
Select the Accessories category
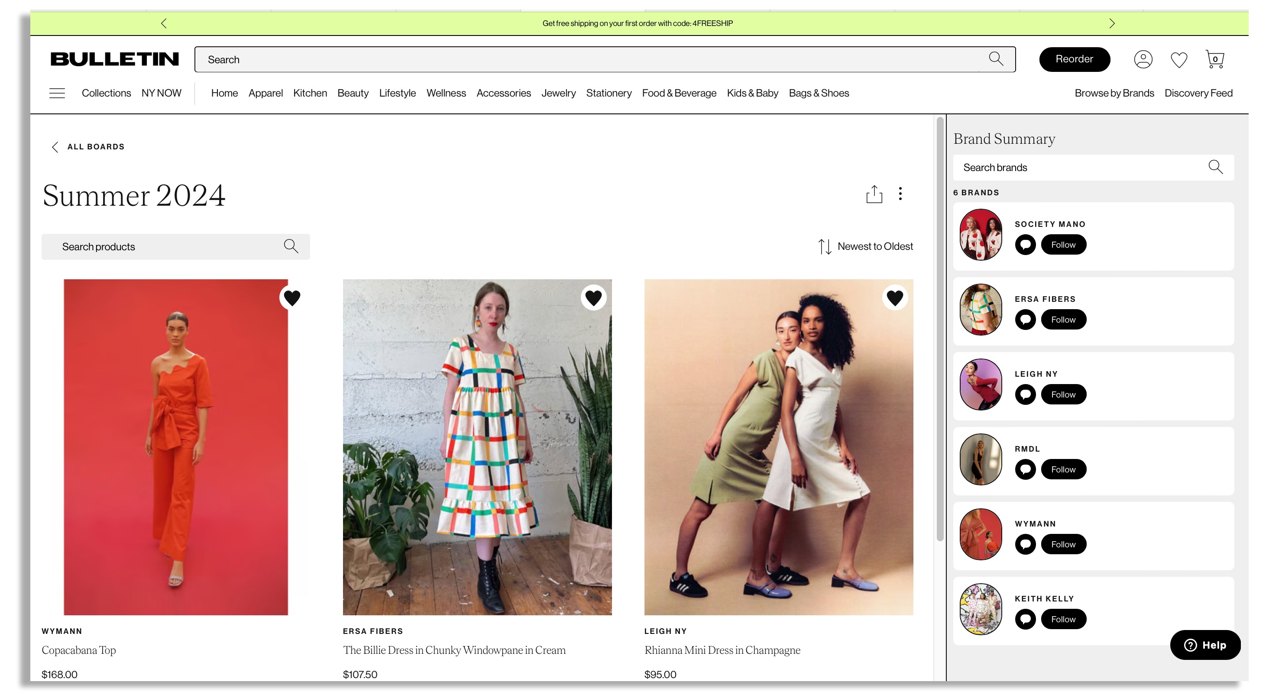(503, 93)
